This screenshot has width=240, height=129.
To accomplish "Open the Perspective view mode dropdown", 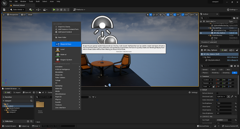I will click(x=13, y=15).
